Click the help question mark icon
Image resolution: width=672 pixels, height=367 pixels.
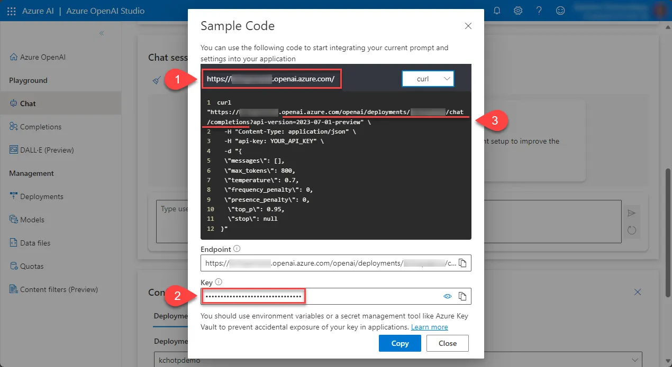[539, 11]
